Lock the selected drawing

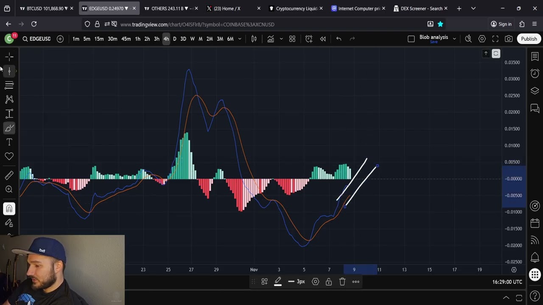pos(329,282)
